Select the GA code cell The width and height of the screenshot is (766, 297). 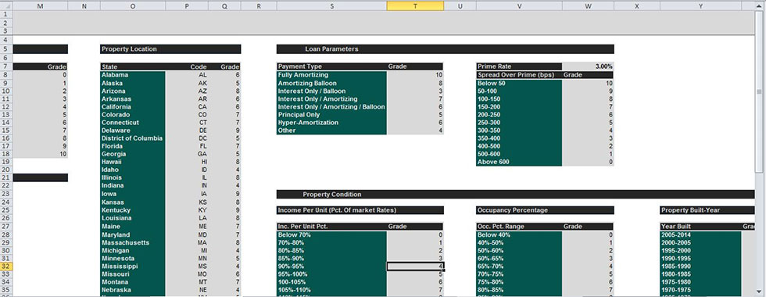[x=187, y=154]
